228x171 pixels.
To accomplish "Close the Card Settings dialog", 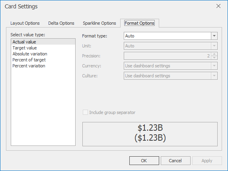I will point(218,6).
